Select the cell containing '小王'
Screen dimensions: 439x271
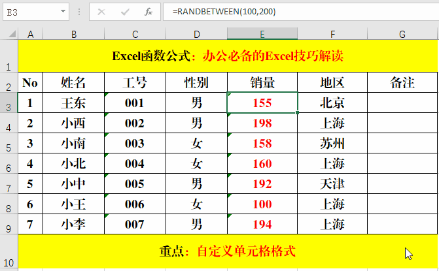coord(74,204)
